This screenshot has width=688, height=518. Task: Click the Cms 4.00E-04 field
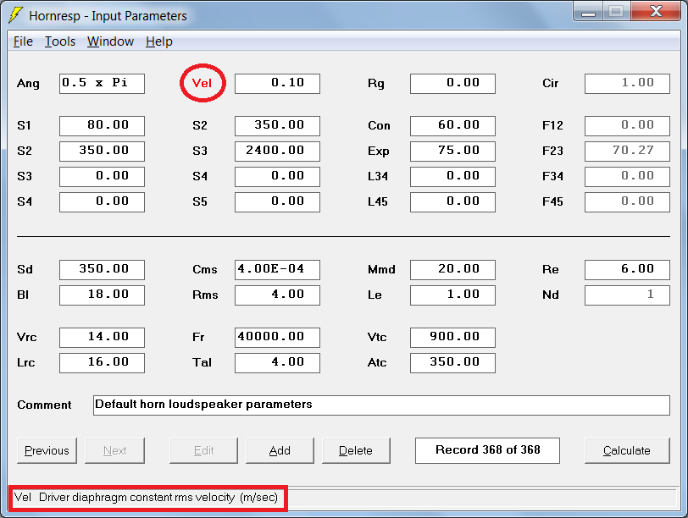277,269
